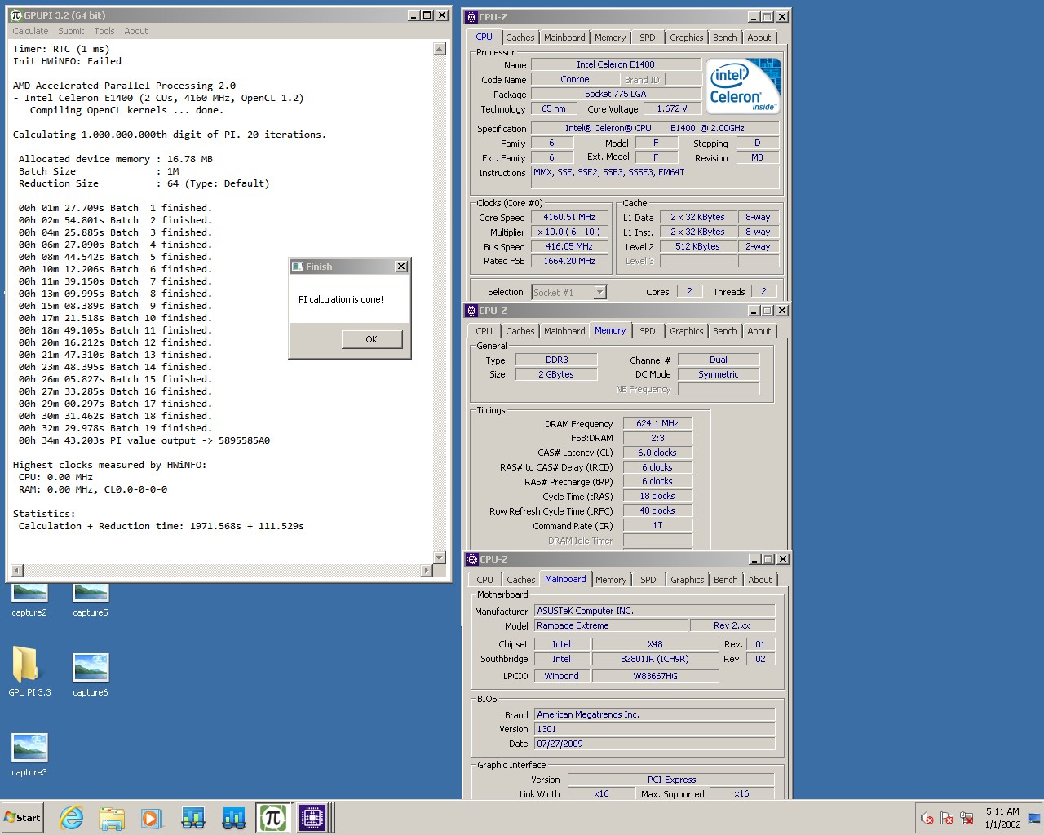Image resolution: width=1044 pixels, height=835 pixels.
Task: Click the Core Speed value 4160.51 MHz
Action: coord(569,218)
